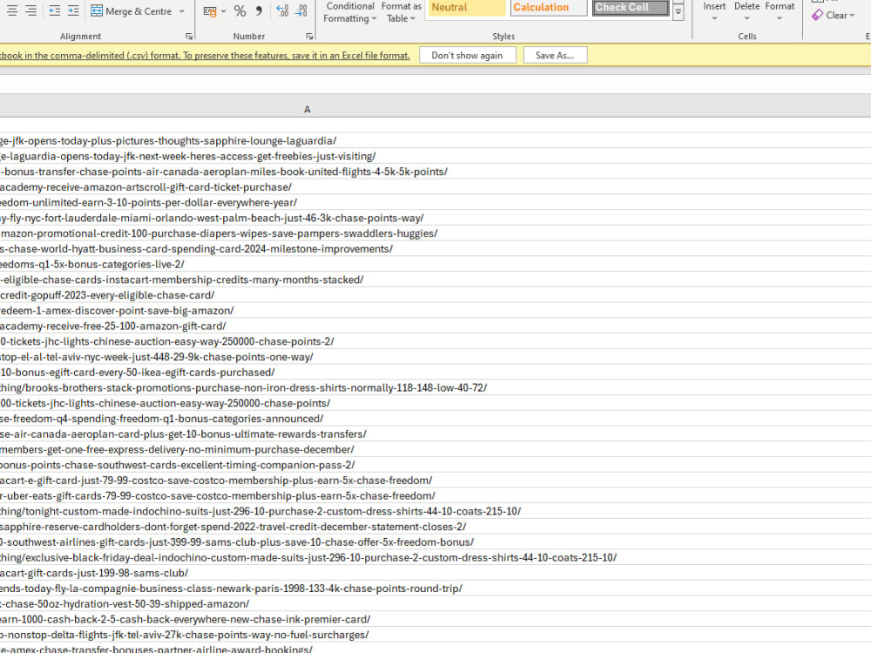Select the cell with exclusive-black-friday-deal-indochino
Screen dimensions: 871x653
click(435, 557)
